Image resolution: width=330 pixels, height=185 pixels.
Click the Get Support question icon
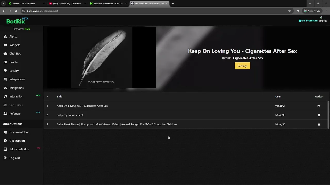5,141
